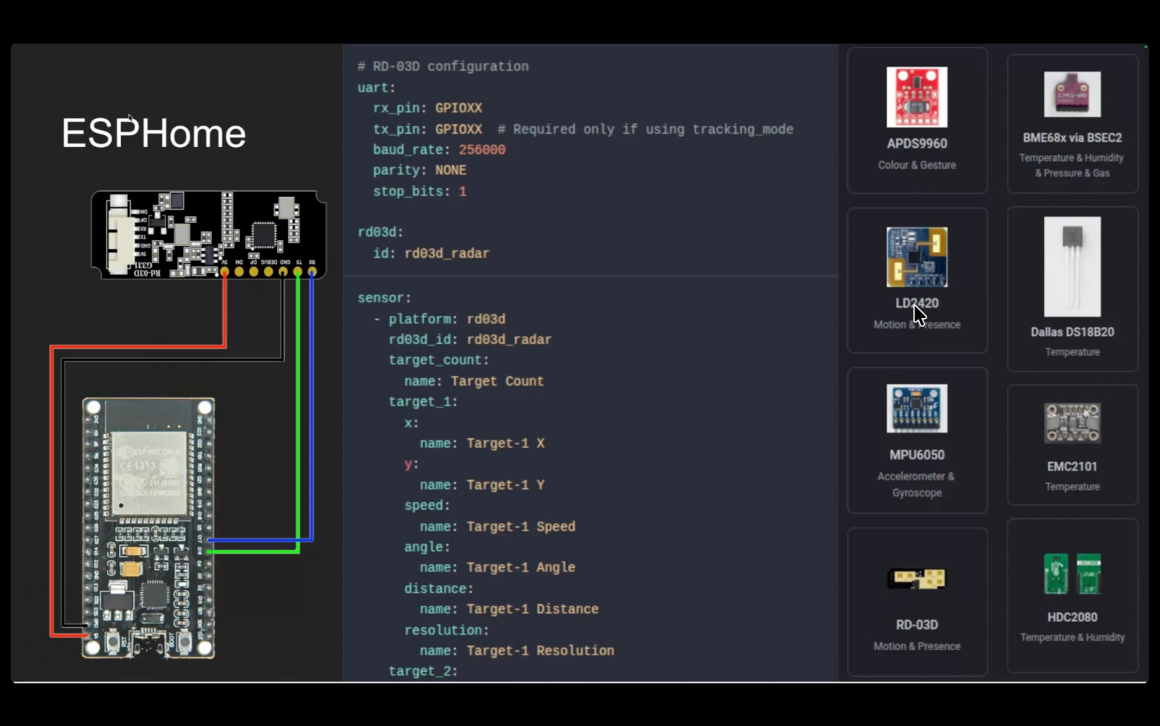
Task: Open the APDS9960 title link
Action: point(917,143)
